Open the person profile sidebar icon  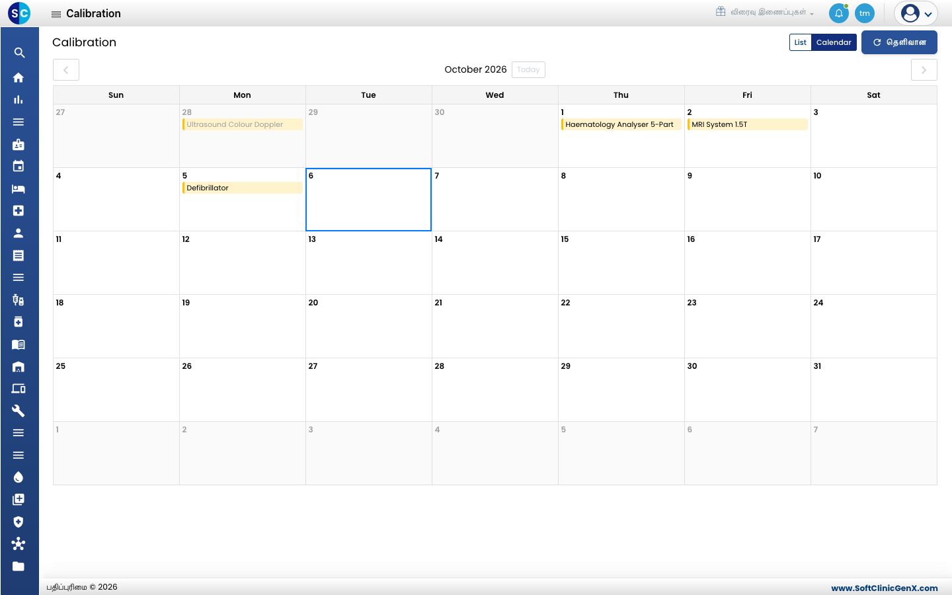pyautogui.click(x=19, y=233)
